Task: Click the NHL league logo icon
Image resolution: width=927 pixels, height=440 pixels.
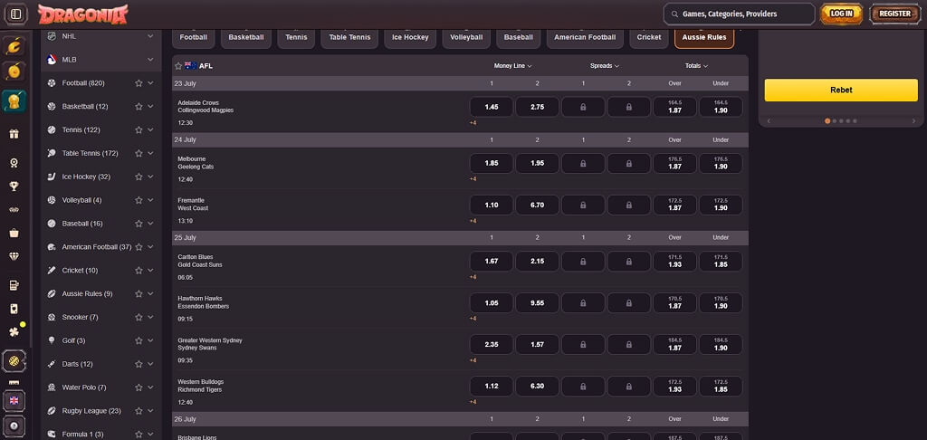Action: (x=52, y=36)
